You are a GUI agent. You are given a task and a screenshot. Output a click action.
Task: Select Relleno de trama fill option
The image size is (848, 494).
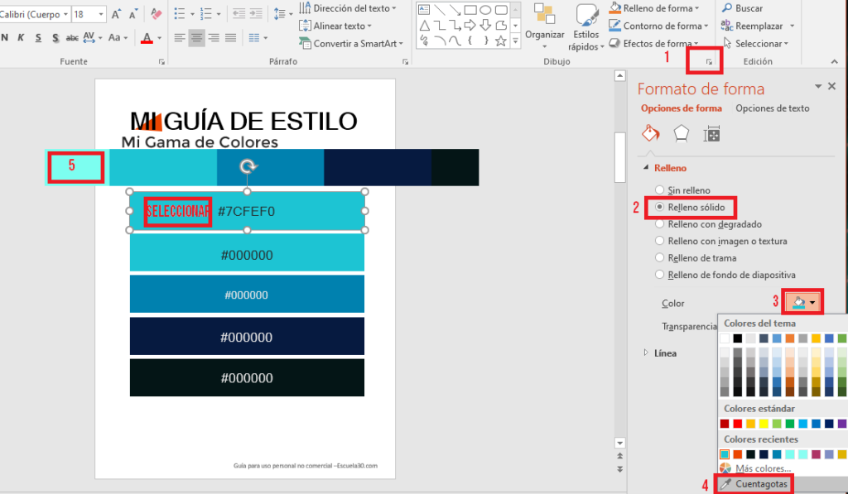660,257
